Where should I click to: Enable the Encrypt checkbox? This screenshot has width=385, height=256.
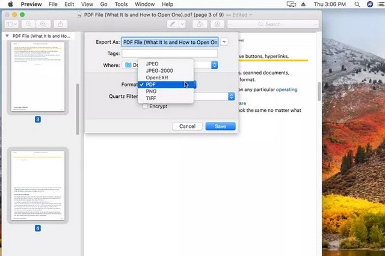click(145, 106)
